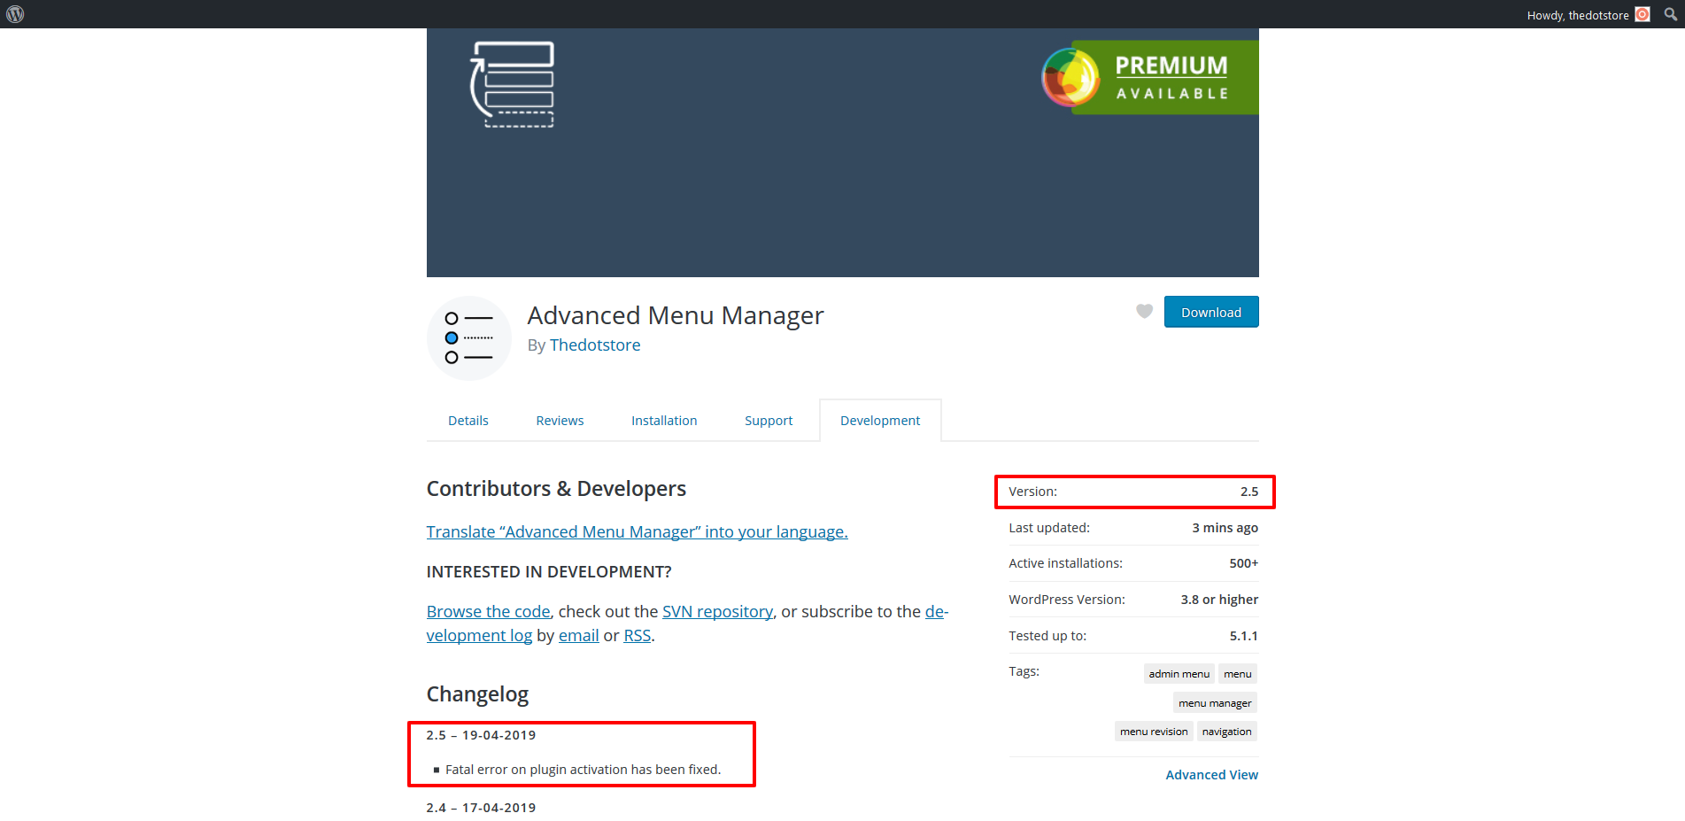Click the Interested in Development heading
The image size is (1685, 821).
[549, 572]
